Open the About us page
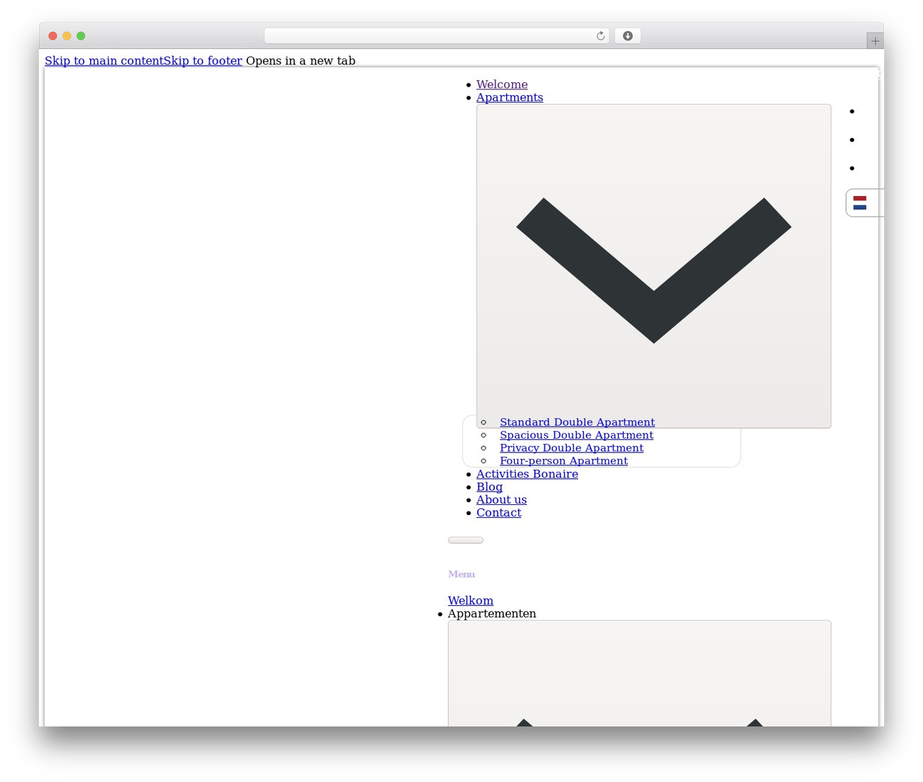Screen dimensions: 923x782 click(x=501, y=500)
